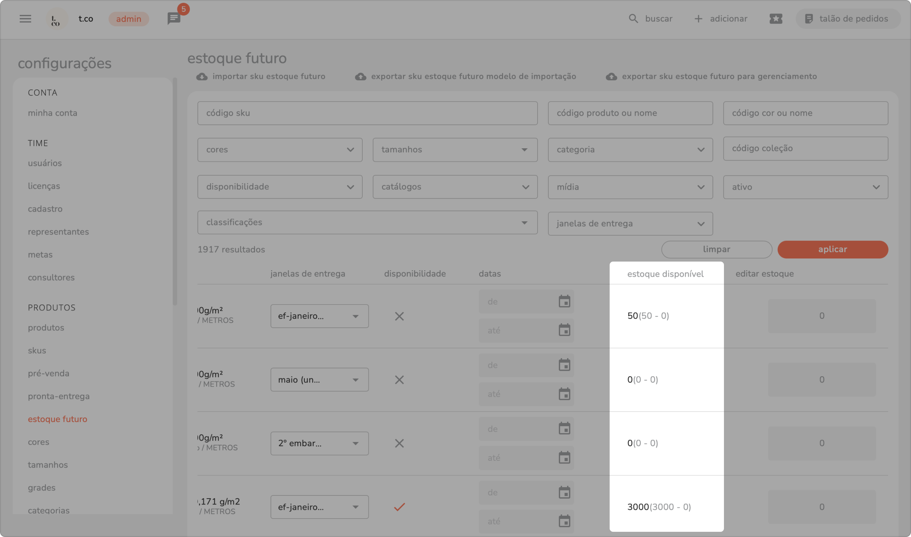Open calendar icon for first row 'de' date
Screen dimensions: 911x537
coord(564,301)
